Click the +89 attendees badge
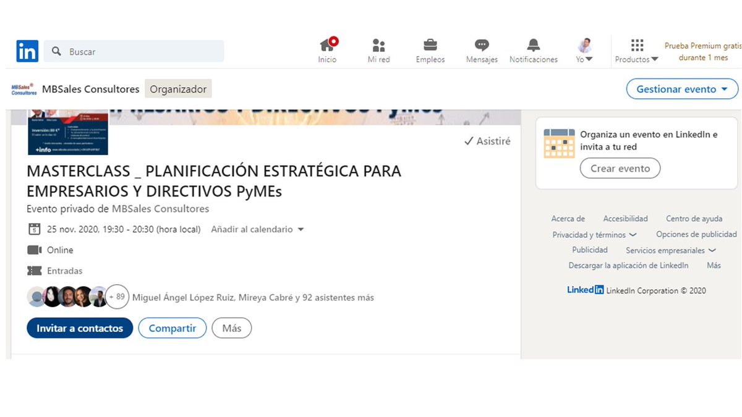 pyautogui.click(x=117, y=297)
